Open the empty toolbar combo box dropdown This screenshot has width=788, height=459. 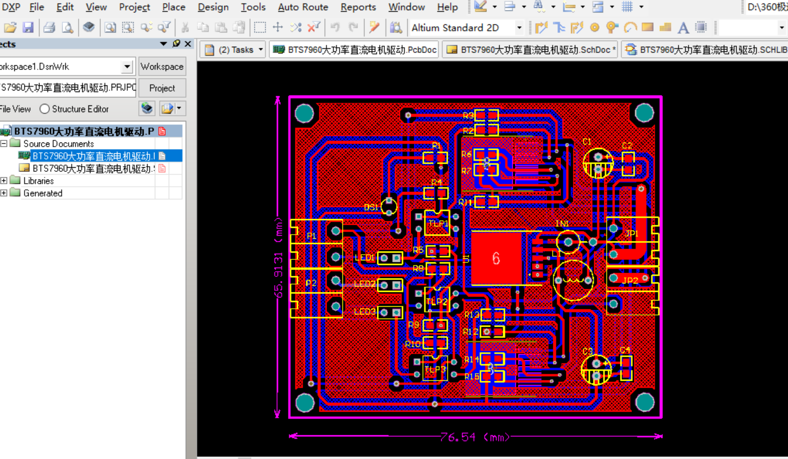point(781,27)
